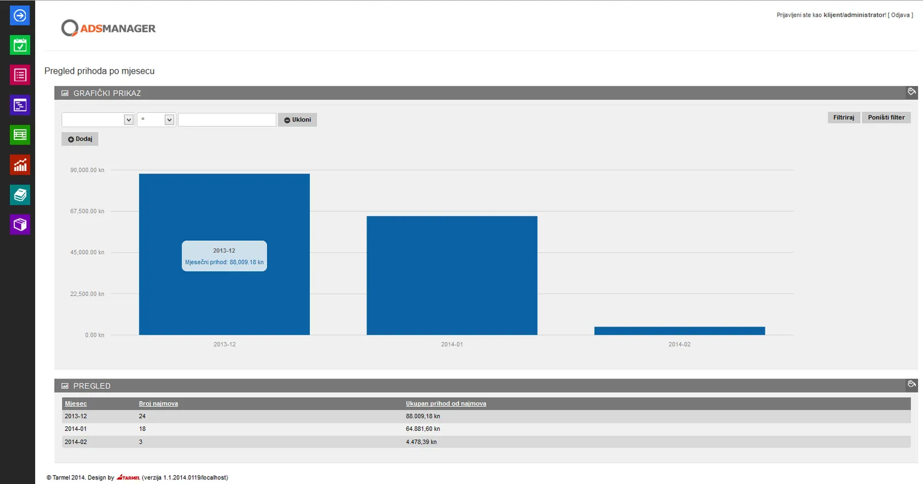Collapse the Pregled panel tag icon

point(911,384)
